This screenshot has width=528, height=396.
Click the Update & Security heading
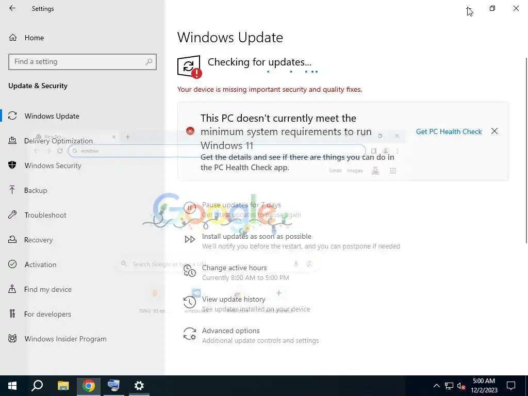38,86
